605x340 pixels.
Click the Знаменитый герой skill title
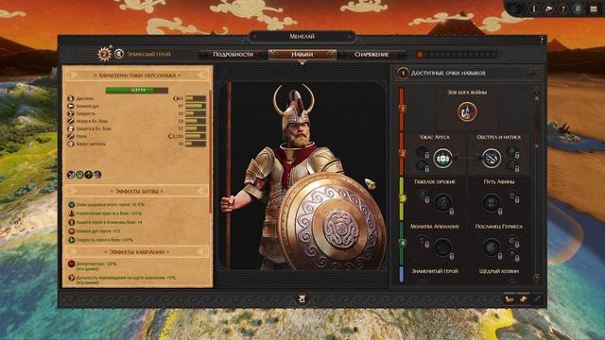pos(435,271)
